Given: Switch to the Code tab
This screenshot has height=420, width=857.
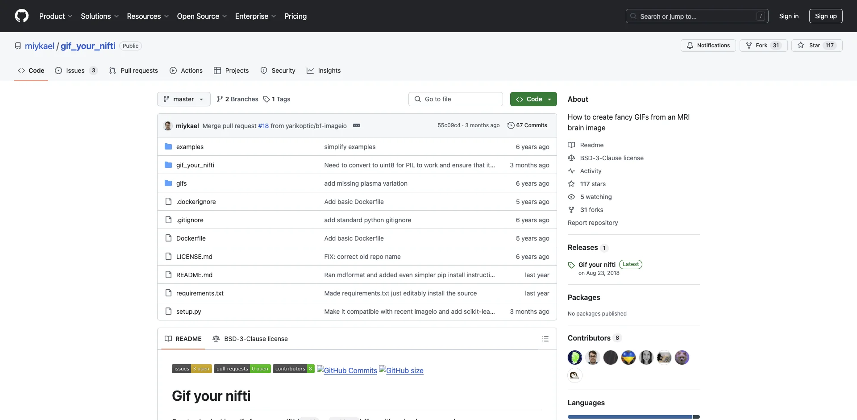Looking at the screenshot, I should (31, 71).
